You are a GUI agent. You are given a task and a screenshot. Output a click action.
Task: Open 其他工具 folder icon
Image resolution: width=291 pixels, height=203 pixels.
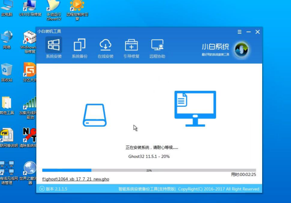pos(7,105)
